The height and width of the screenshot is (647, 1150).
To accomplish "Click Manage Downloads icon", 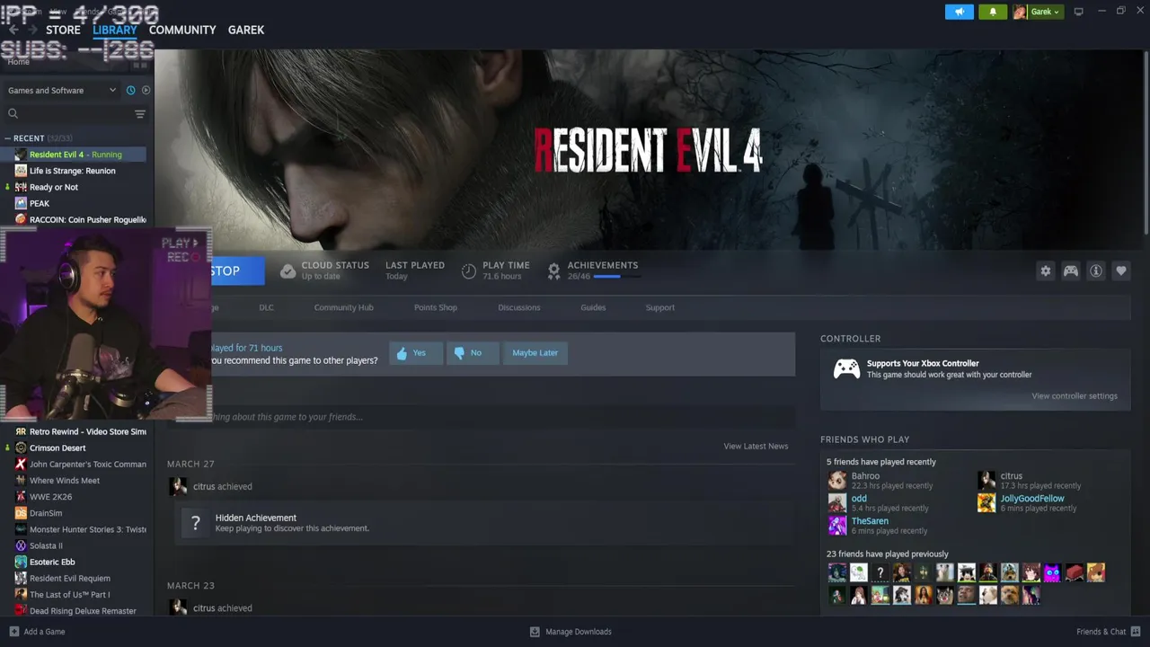I will point(535,632).
